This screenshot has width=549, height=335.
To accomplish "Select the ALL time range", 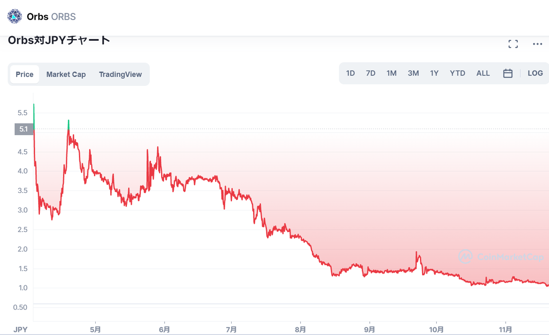I will tap(483, 73).
